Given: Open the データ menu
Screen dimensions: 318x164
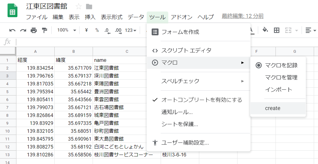Looking at the screenshot, I should [x=136, y=17].
